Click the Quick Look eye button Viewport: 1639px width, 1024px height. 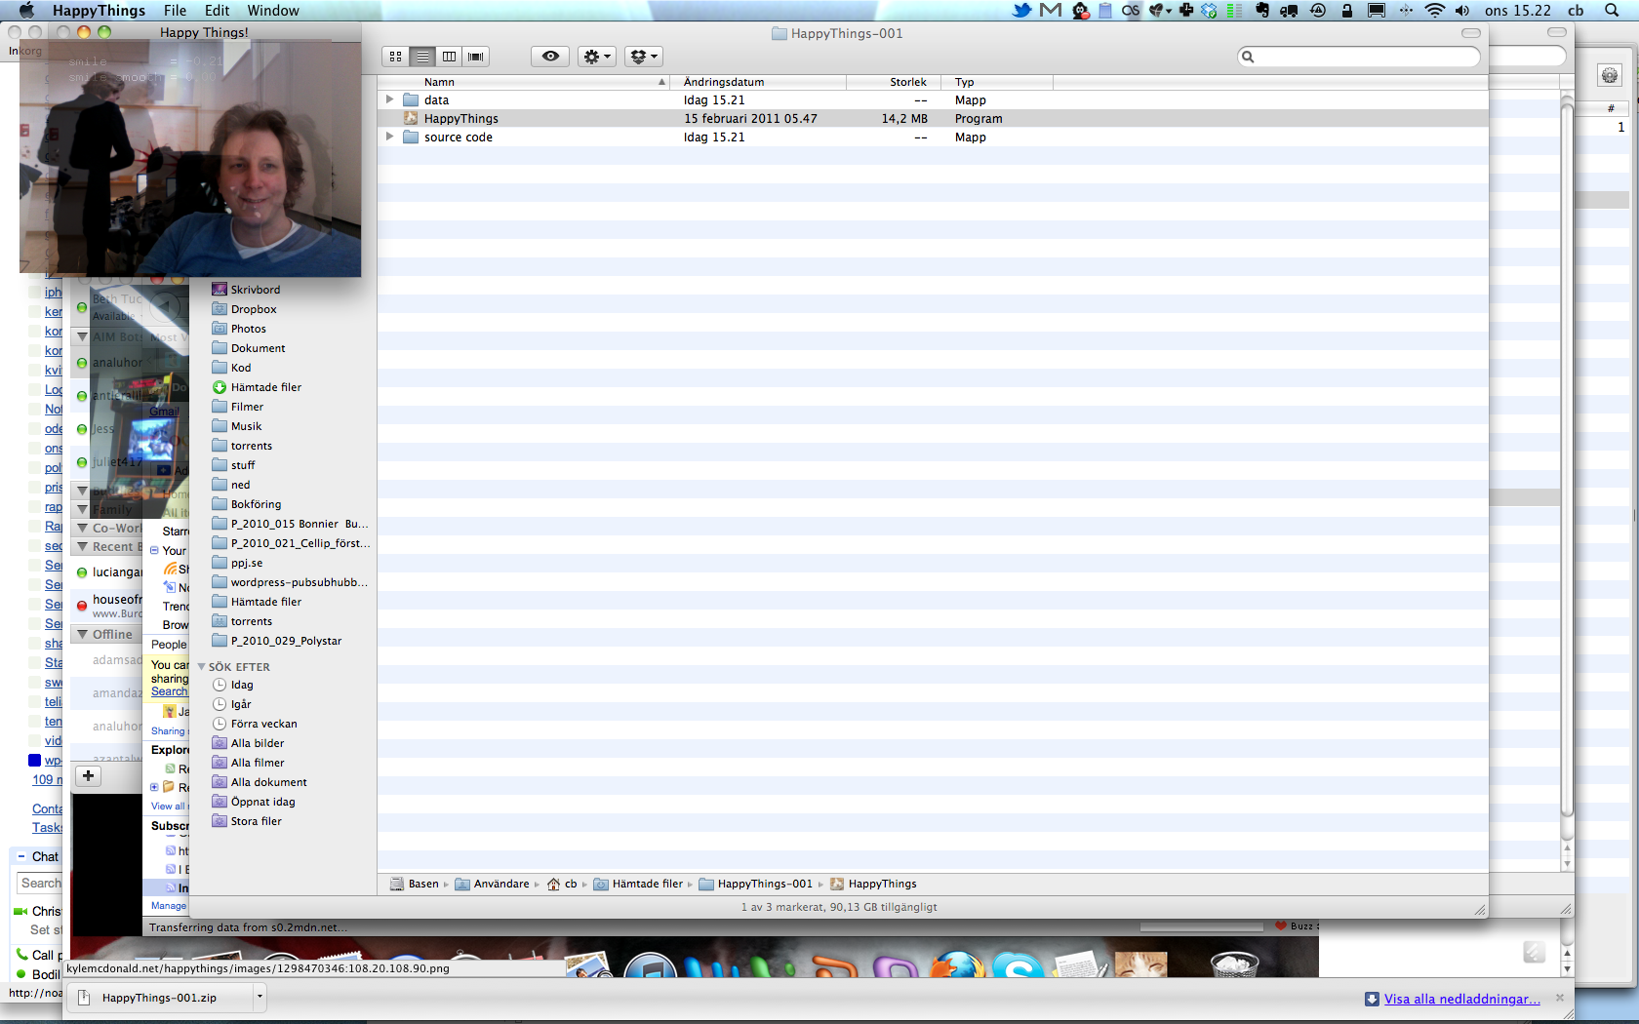(550, 57)
